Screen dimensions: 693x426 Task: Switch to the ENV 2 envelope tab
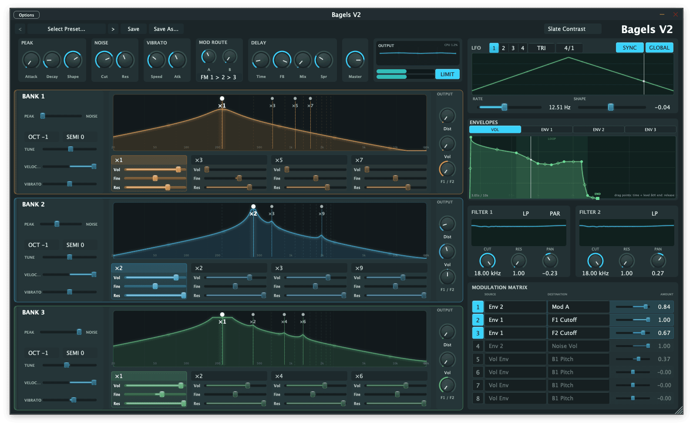(x=598, y=130)
